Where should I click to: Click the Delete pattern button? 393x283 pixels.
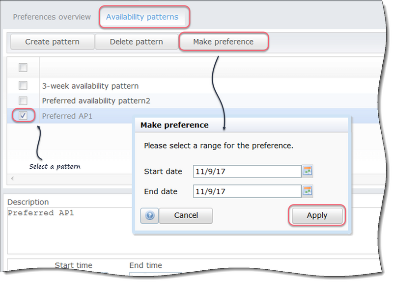pos(136,42)
